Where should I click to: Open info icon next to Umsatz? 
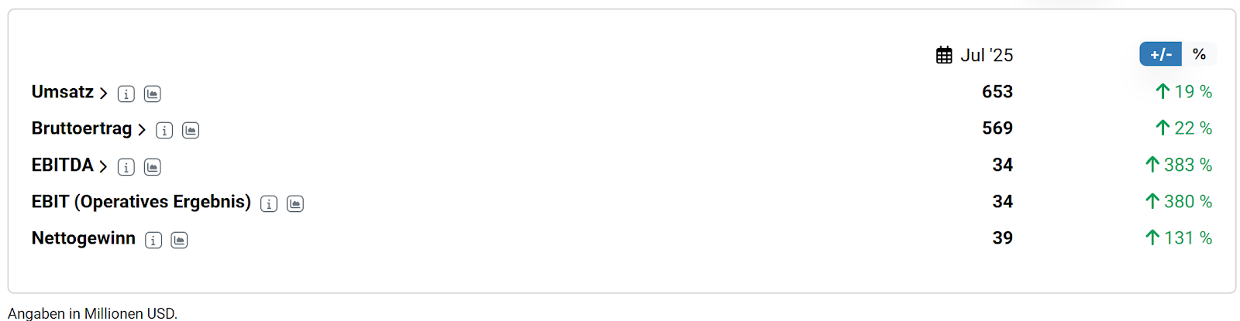coord(126,94)
